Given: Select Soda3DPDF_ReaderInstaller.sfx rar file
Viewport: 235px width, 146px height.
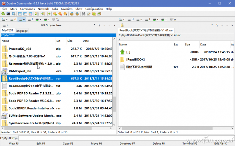Looking at the screenshot, I should [x=57, y=108].
